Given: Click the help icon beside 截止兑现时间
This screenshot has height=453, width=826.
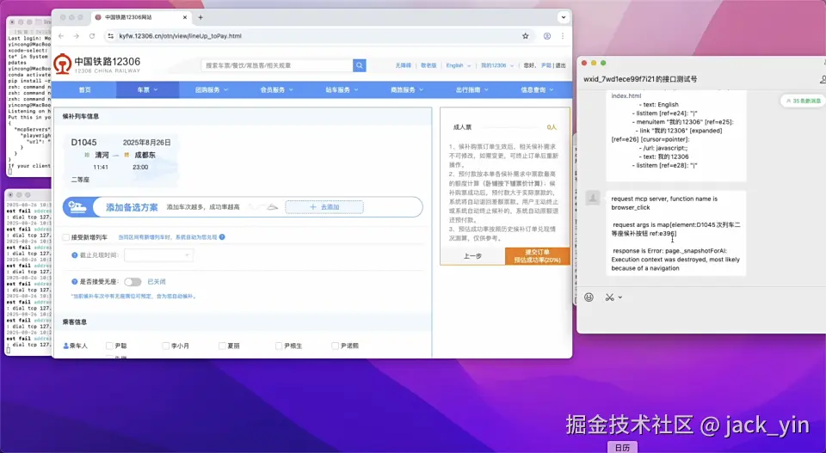Looking at the screenshot, I should (74, 255).
